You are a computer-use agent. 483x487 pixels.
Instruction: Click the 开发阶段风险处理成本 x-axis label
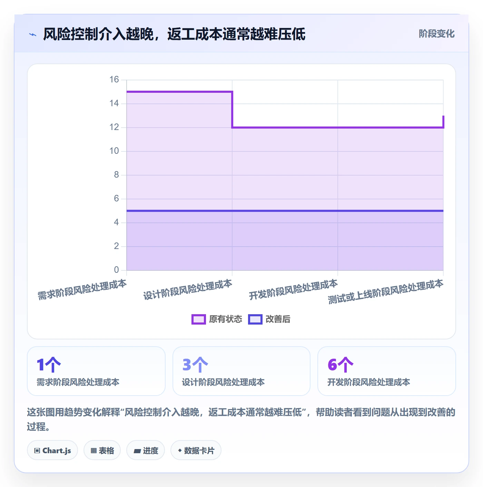[x=293, y=290]
